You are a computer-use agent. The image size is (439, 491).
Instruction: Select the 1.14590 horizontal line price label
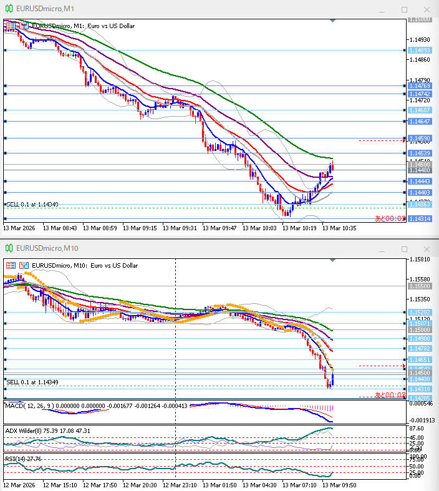420,138
